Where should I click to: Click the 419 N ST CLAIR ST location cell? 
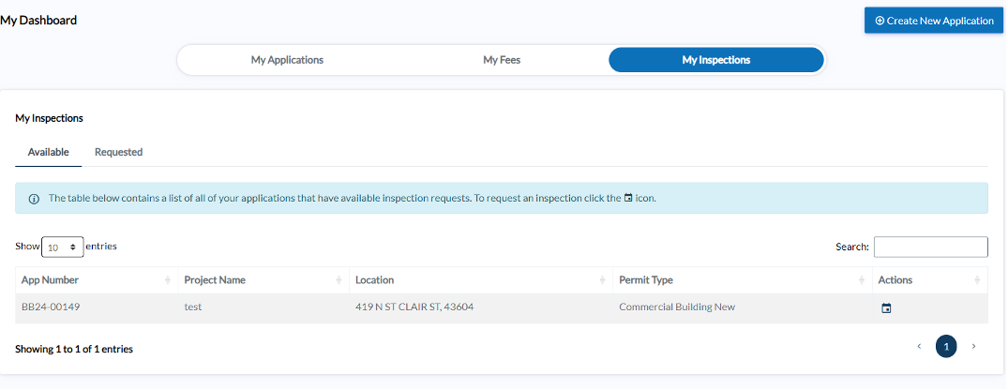[414, 307]
